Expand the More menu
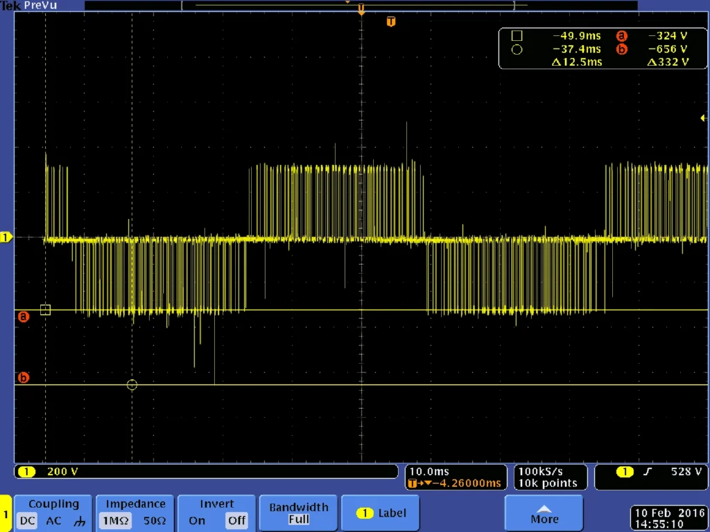This screenshot has width=710, height=532. tap(544, 513)
